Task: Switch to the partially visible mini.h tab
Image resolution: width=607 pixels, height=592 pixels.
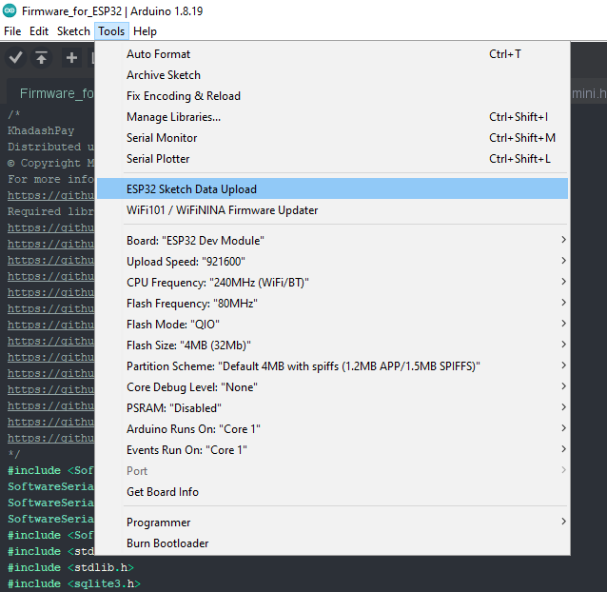Action: [x=589, y=93]
